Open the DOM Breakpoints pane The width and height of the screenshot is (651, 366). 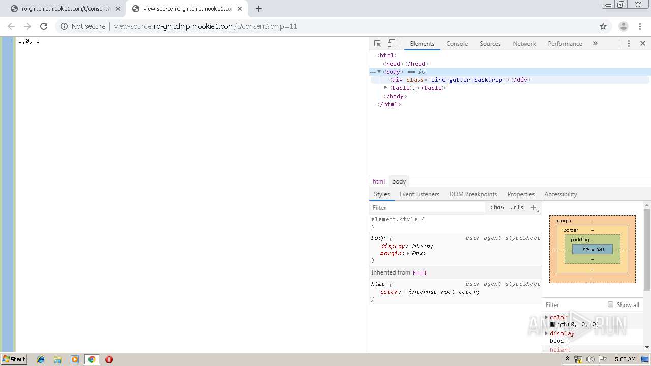473,194
